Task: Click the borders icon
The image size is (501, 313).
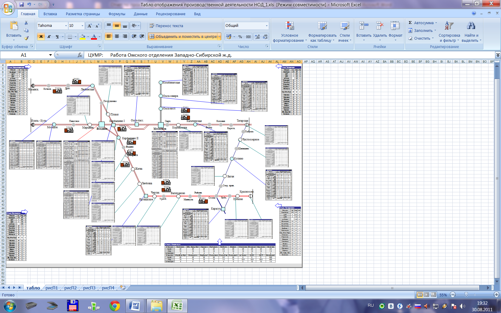Action: click(x=70, y=37)
